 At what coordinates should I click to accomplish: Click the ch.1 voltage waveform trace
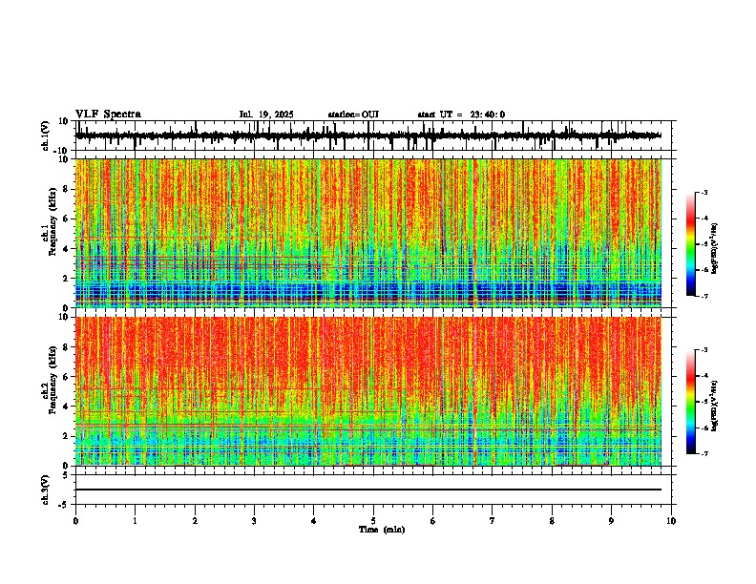pos(368,136)
